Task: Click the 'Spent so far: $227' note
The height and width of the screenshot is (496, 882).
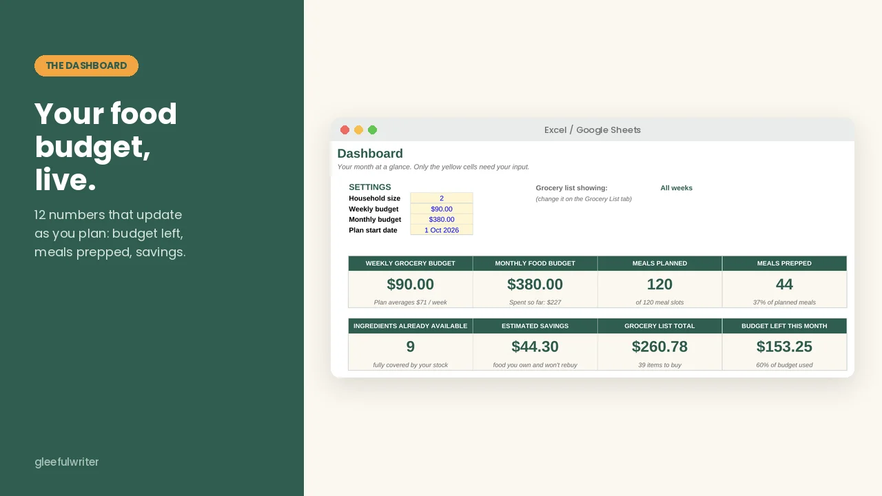Action: 535,302
